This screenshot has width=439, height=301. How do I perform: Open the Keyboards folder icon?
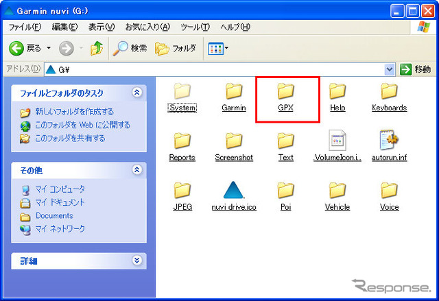[x=389, y=91]
